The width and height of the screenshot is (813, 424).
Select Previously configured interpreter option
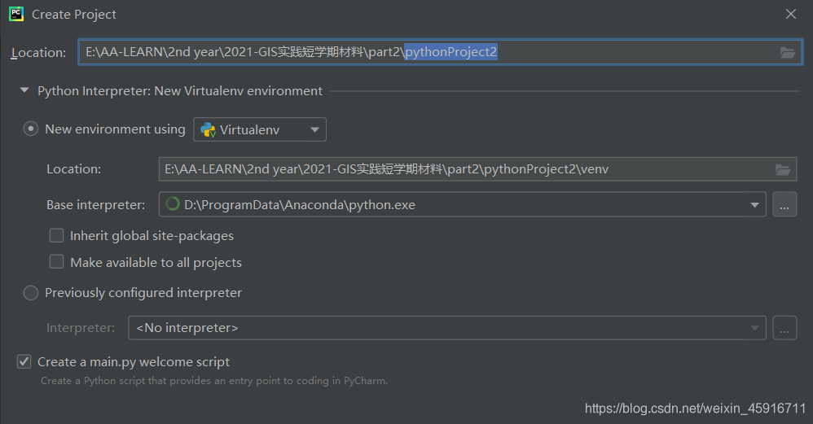pyautogui.click(x=31, y=292)
